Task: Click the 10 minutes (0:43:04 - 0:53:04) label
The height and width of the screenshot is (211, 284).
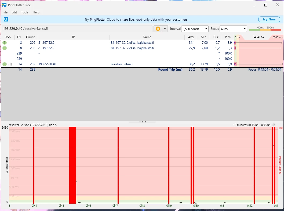Action: [252, 125]
